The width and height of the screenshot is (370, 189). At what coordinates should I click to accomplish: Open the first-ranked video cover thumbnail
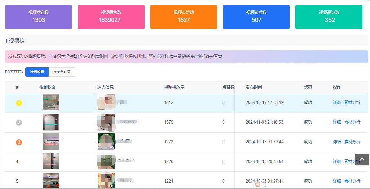click(51, 103)
